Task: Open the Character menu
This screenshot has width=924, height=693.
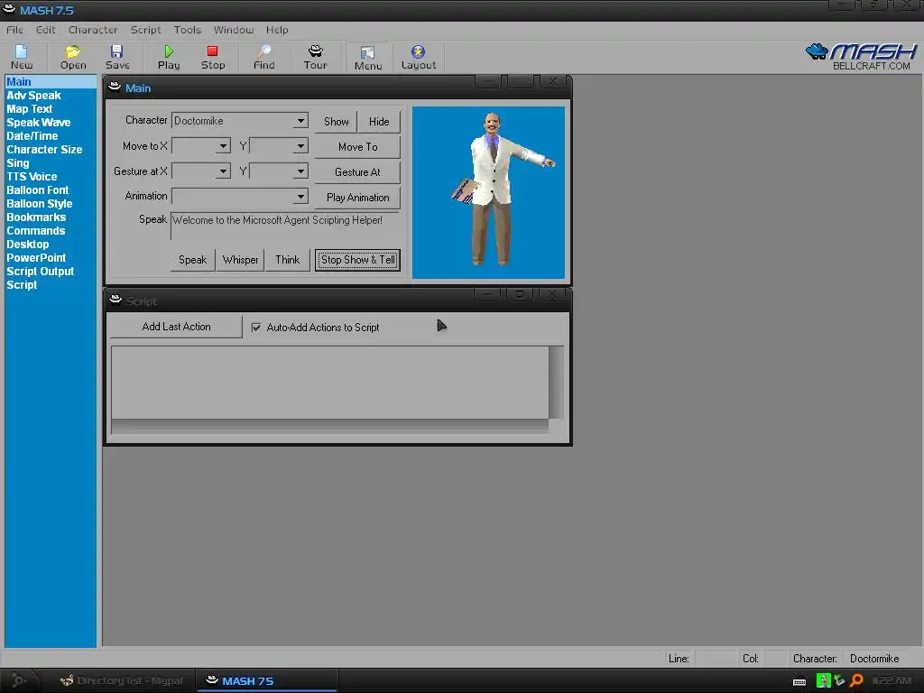Action: click(93, 30)
